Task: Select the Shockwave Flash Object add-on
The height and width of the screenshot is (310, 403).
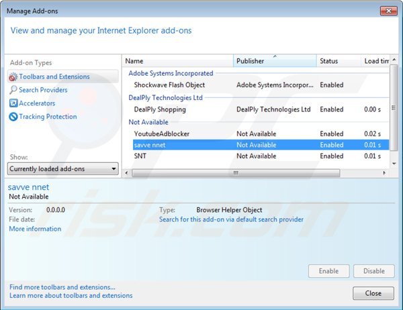Action: coord(261,85)
